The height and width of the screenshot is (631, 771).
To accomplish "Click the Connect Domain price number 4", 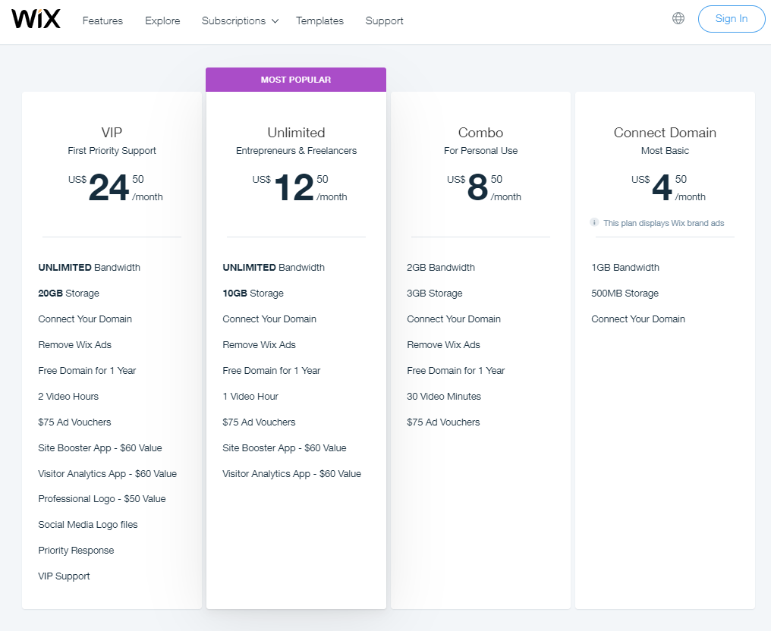I will click(662, 188).
